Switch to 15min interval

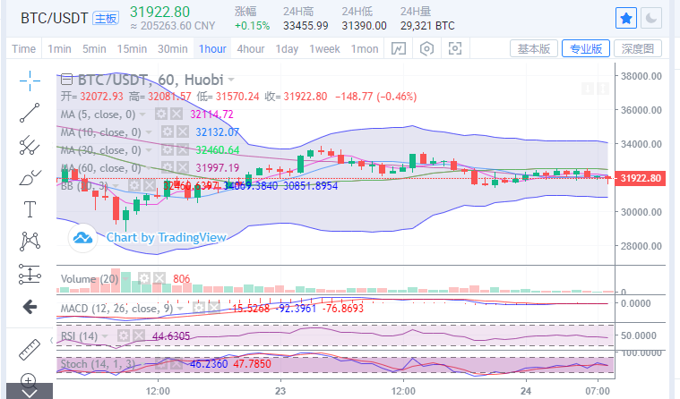(x=132, y=49)
